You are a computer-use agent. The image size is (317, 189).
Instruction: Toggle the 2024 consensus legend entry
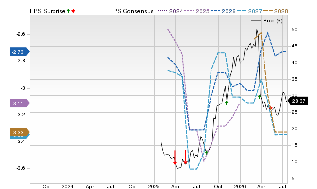pos(170,11)
